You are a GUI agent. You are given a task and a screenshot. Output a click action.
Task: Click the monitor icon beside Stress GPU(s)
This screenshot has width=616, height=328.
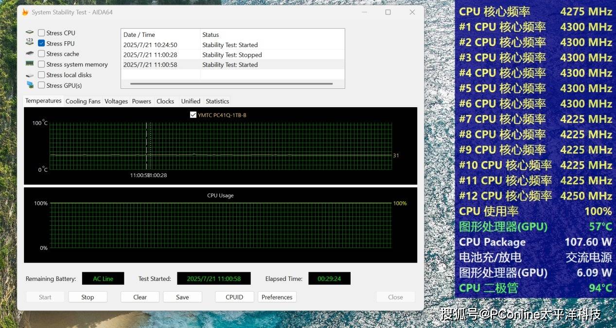point(30,85)
